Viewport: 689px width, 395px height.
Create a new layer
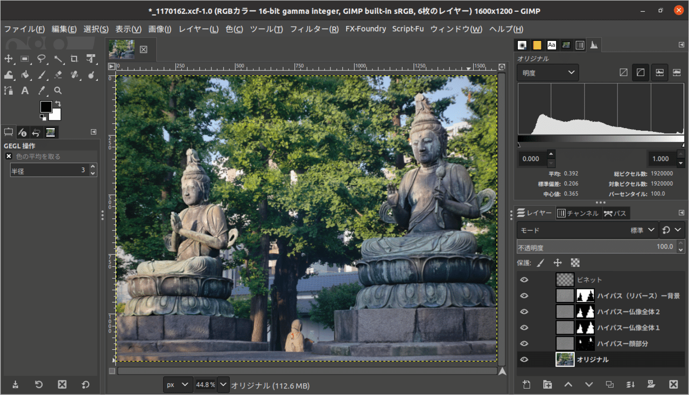click(526, 384)
